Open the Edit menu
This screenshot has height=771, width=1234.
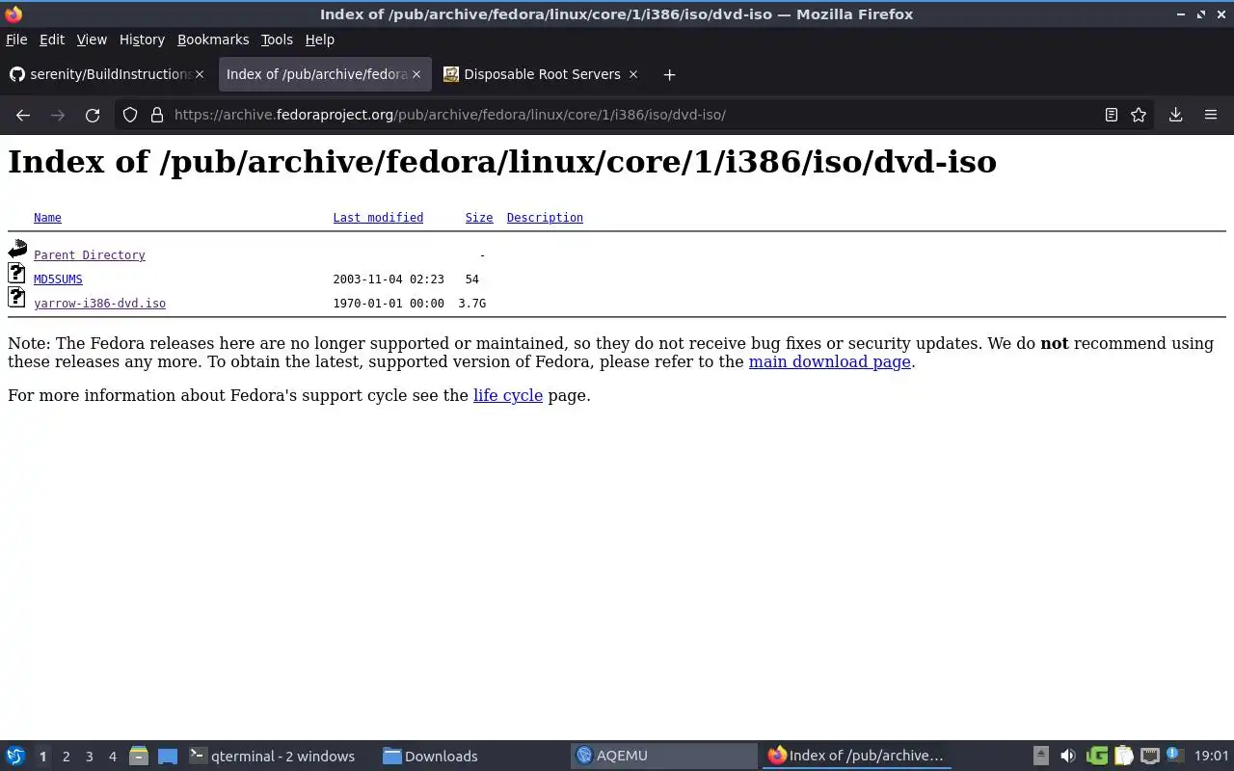[52, 40]
